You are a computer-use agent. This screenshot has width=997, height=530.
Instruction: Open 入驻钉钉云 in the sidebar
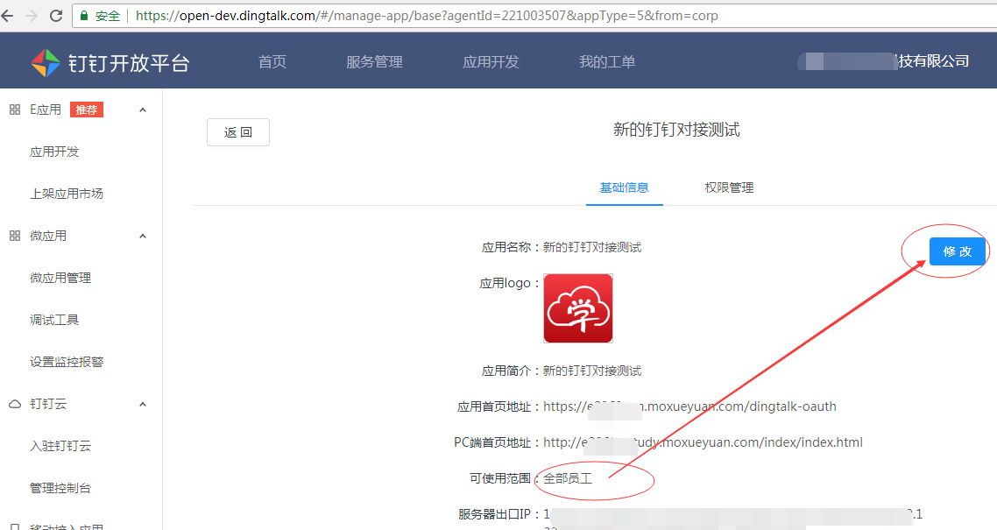tap(60, 446)
